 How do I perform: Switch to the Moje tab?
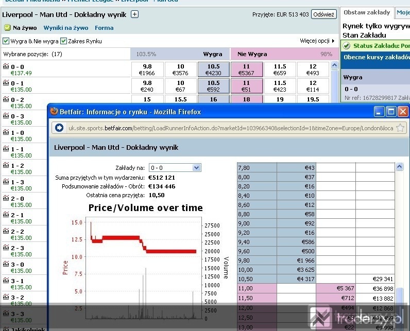click(403, 12)
